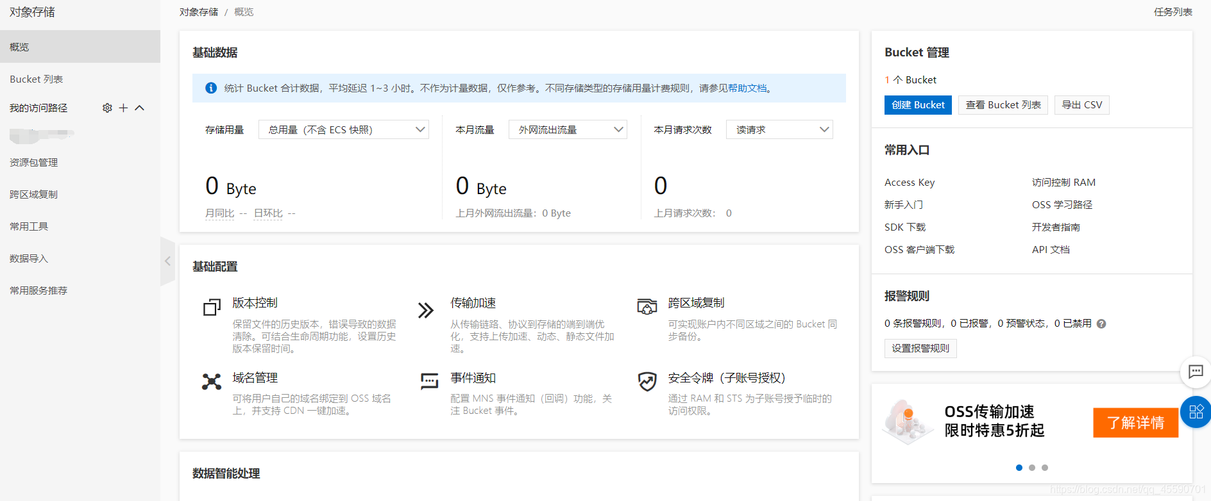This screenshot has height=501, width=1211.
Task: Select the third banner carousel dot
Action: click(1045, 468)
